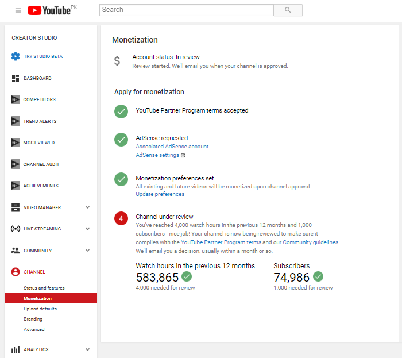Expand the Live Streaming chevron
The image size is (402, 358).
pos(88,229)
